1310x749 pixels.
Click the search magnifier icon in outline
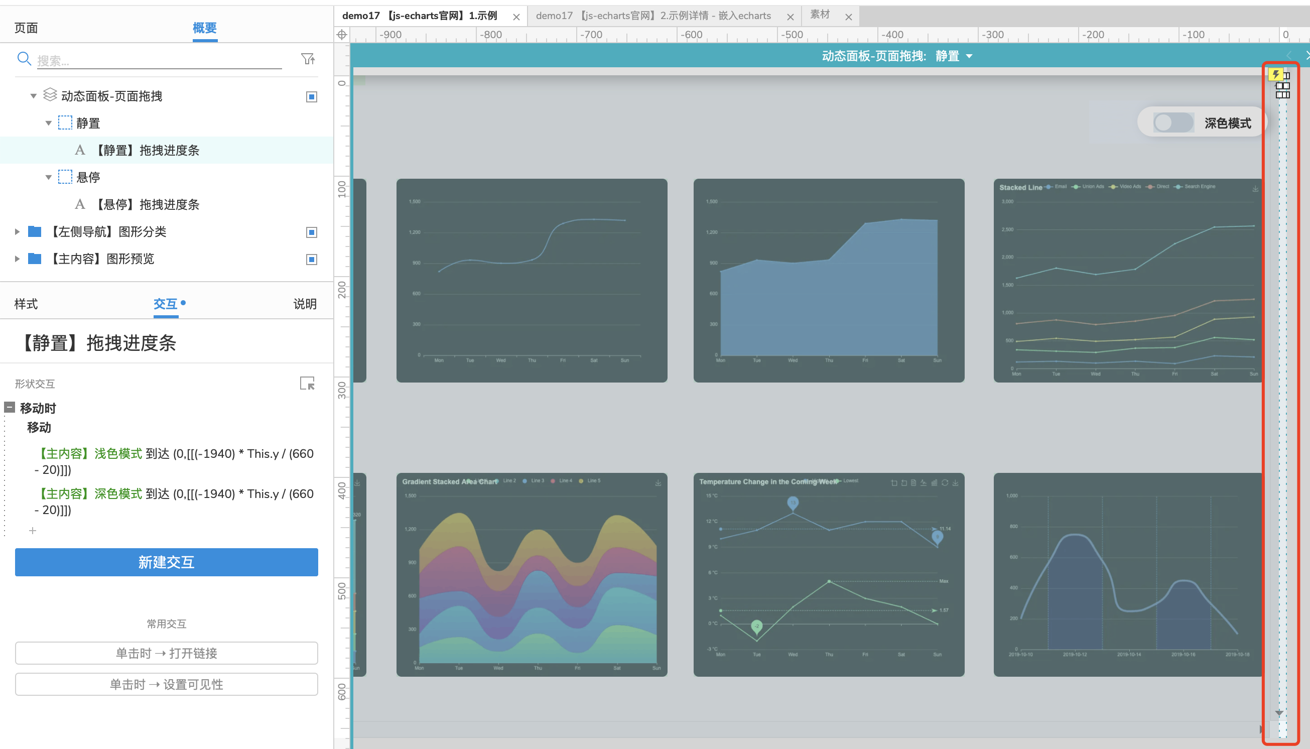point(24,59)
